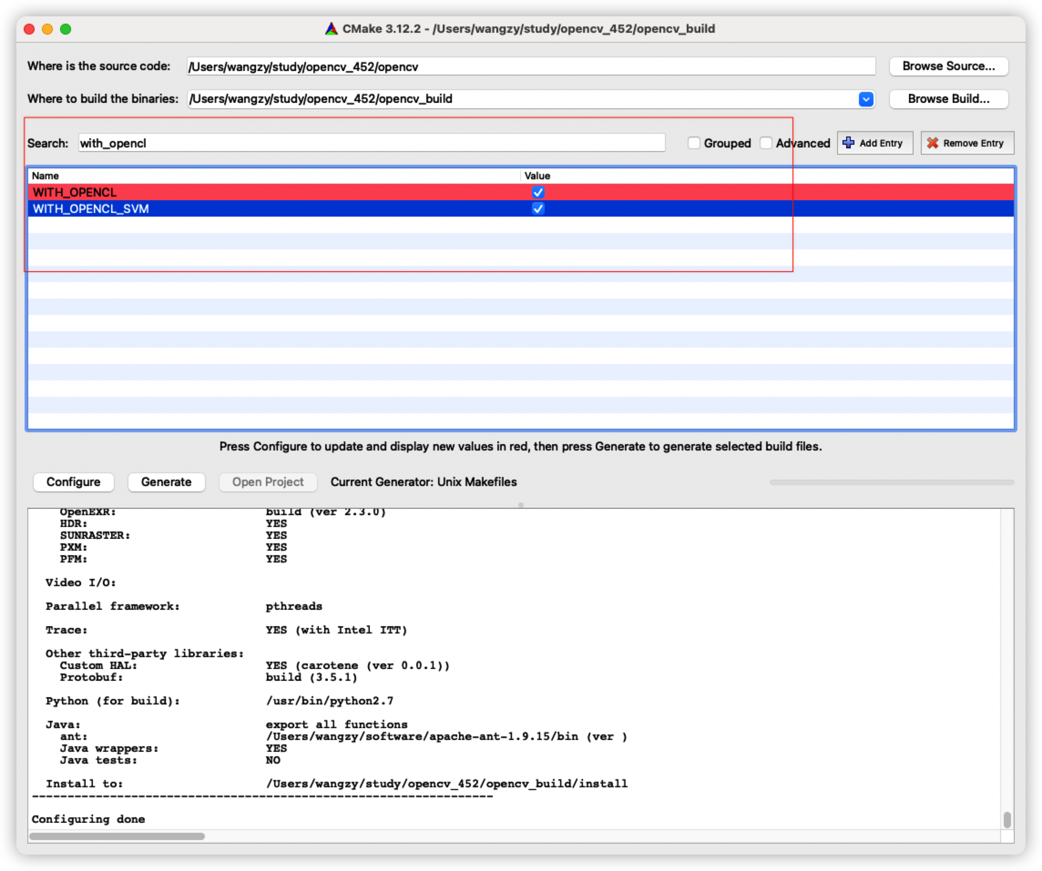Click the red X Remove Entry icon
Viewport: 1042px width, 871px height.
pyautogui.click(x=932, y=143)
